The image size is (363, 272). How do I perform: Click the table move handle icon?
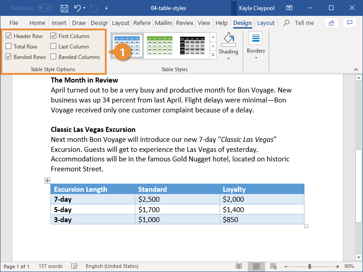[47, 180]
